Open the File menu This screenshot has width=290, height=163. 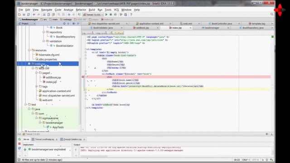(x=21, y=10)
